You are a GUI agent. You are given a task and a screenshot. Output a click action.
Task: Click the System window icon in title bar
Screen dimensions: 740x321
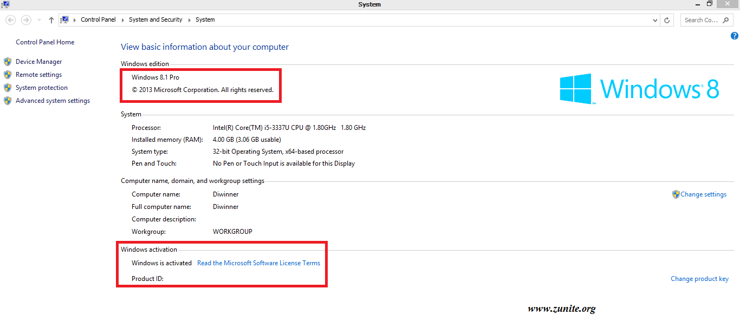[x=4, y=4]
